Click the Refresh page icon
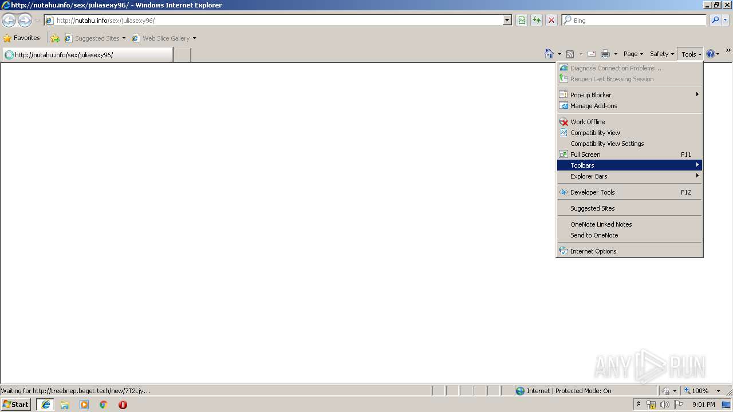The height and width of the screenshot is (412, 733). (x=537, y=21)
